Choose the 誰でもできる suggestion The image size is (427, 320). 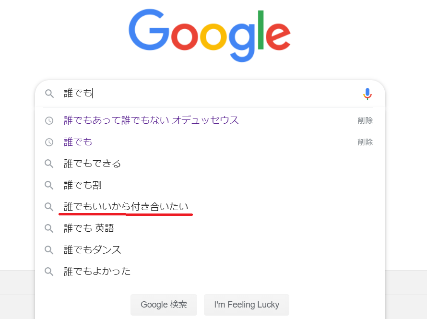[x=92, y=164]
